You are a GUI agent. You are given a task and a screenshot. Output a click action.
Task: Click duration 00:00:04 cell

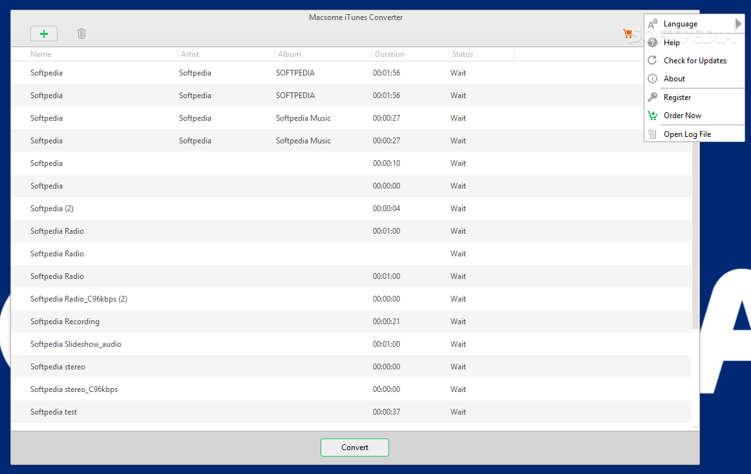click(x=386, y=209)
